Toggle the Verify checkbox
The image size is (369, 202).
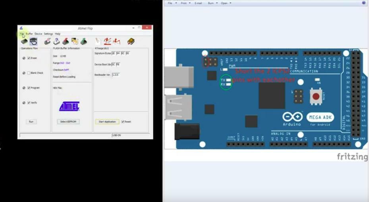pos(29,103)
